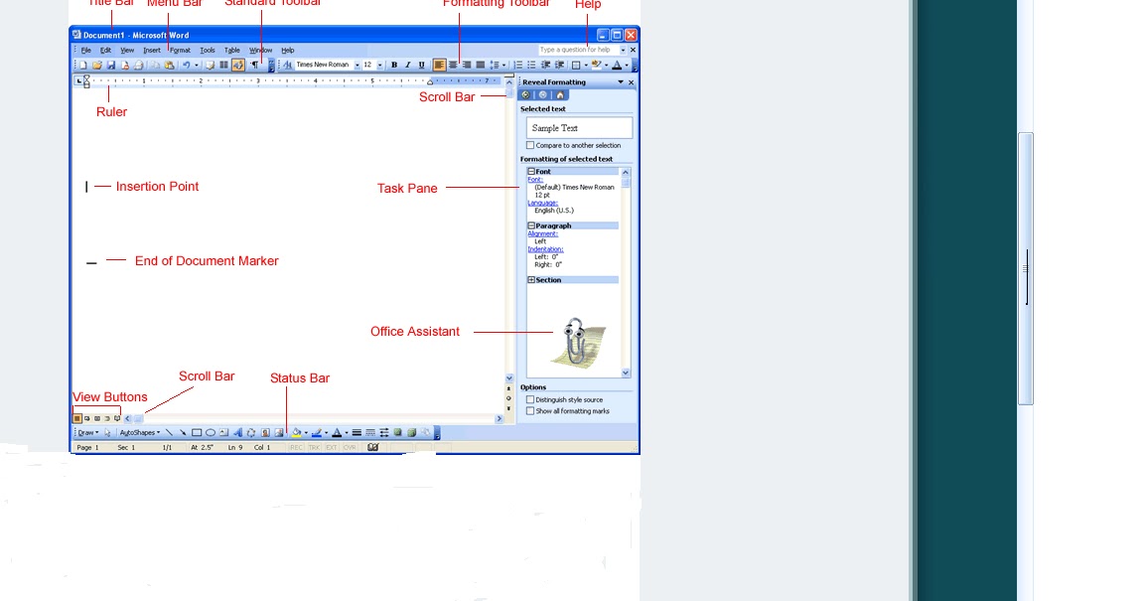Click the Line Style icon in Drawing toolbar

357,432
